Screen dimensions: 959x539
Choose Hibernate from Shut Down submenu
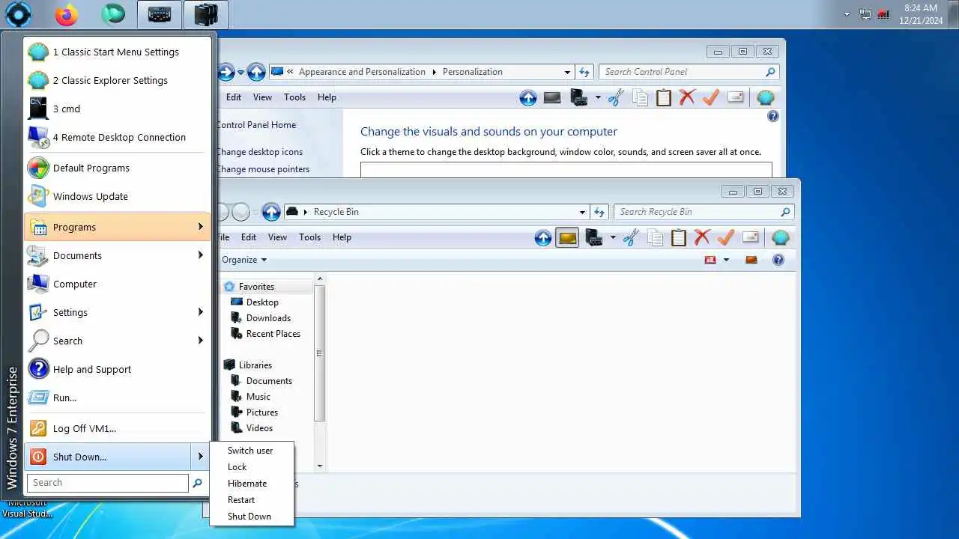[x=252, y=484]
